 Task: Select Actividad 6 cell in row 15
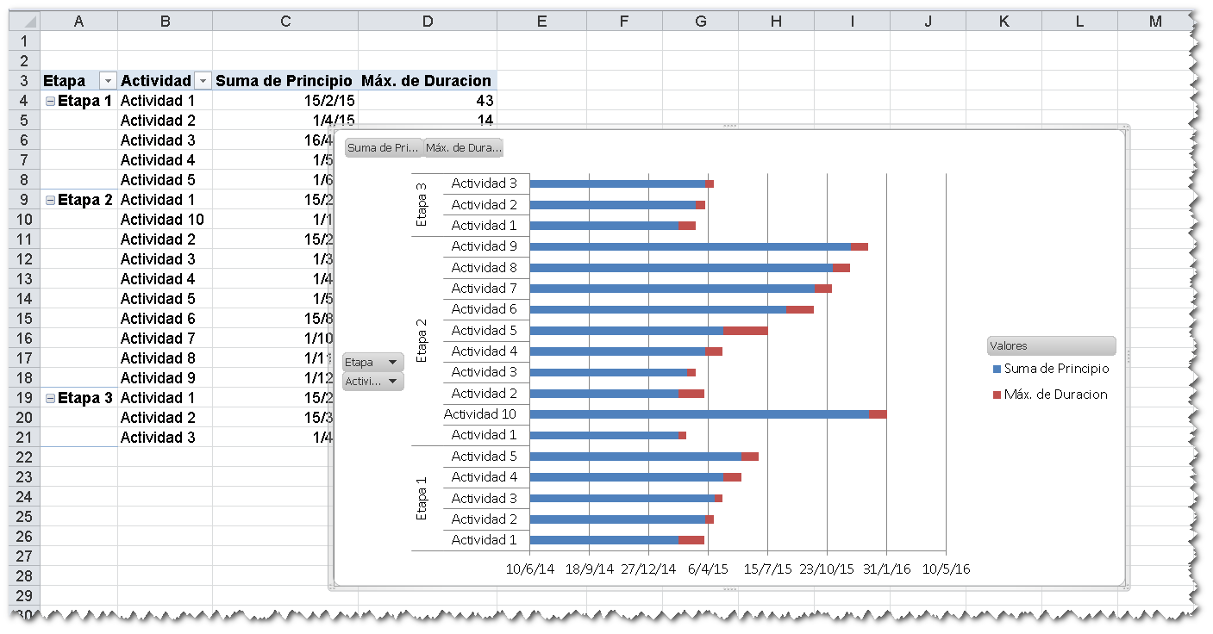(x=165, y=319)
